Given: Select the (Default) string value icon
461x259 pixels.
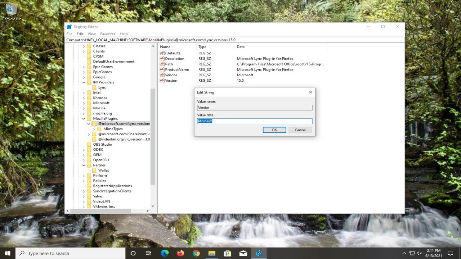Looking at the screenshot, I should (162, 53).
